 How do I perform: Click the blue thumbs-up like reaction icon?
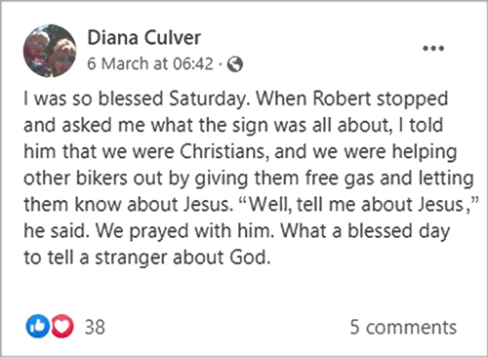point(37,326)
